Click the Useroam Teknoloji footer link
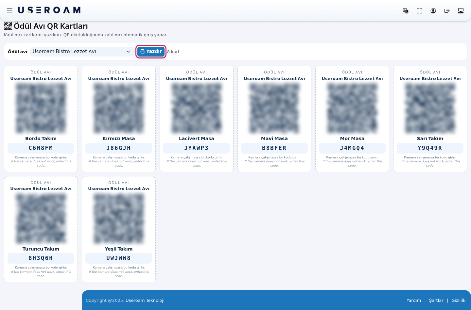The height and width of the screenshot is (310, 471). point(145,300)
